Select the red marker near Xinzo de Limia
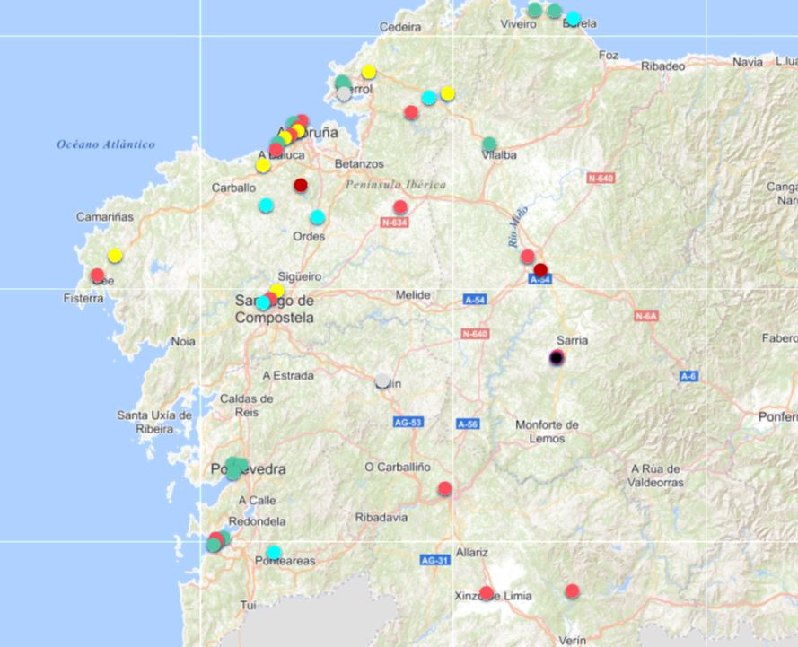This screenshot has width=798, height=647. pos(571,591)
